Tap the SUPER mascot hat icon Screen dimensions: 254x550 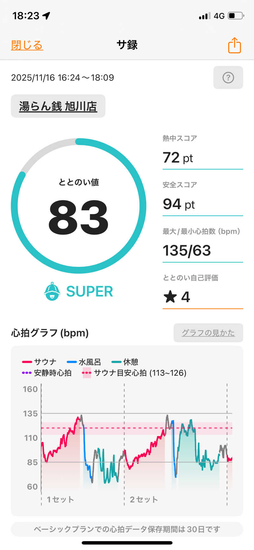[52, 291]
